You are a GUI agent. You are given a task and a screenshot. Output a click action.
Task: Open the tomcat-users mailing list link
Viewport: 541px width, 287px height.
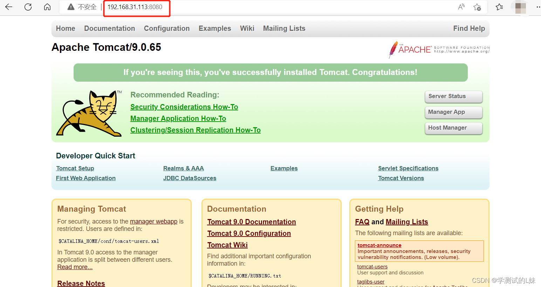(372, 267)
